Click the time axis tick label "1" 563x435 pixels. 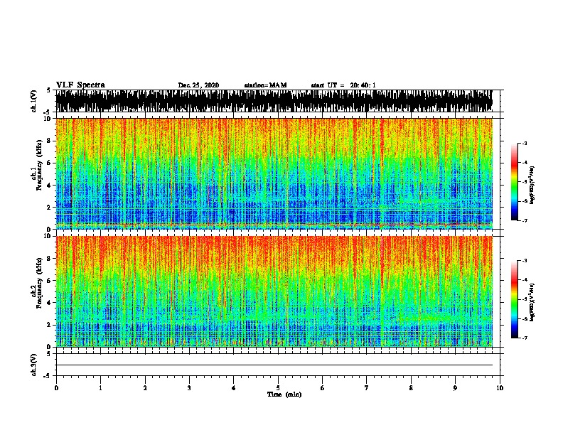100,388
